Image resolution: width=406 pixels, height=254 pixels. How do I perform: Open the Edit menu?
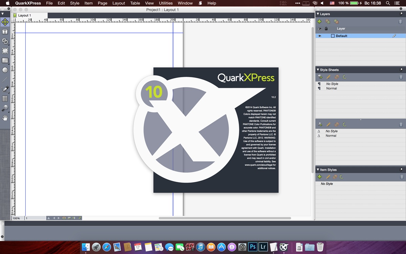61,3
